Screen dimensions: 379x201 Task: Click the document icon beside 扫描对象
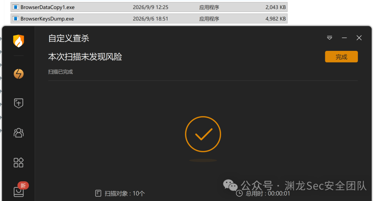(x=98, y=193)
